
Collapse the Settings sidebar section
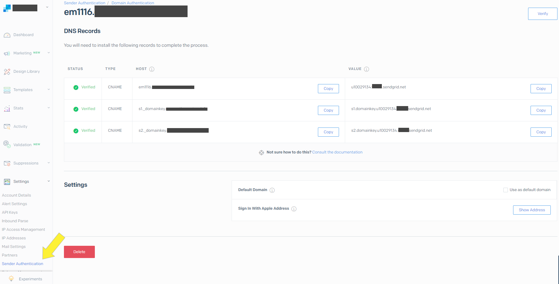click(49, 181)
